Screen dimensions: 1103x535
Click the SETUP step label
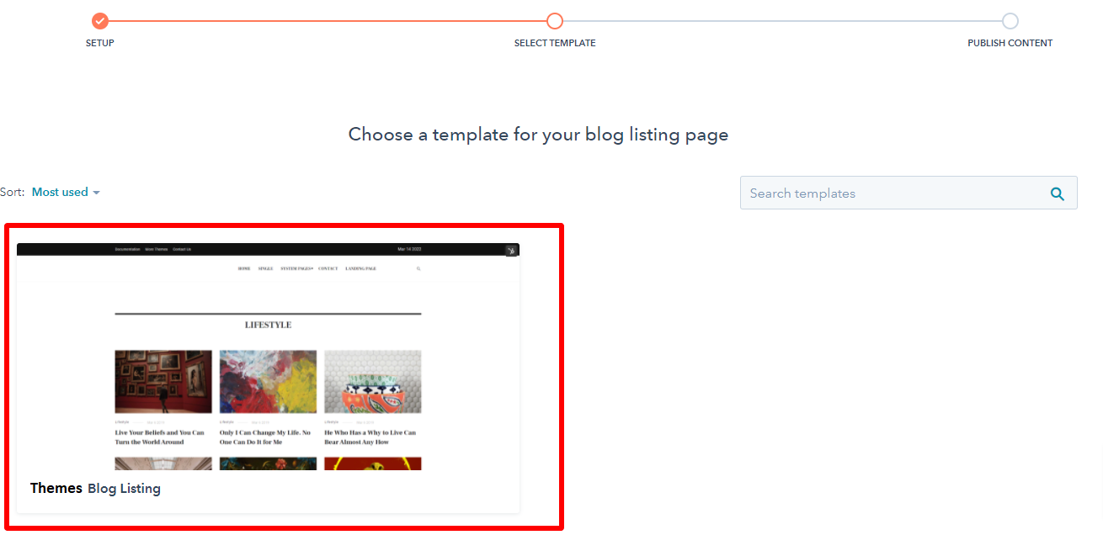point(100,43)
